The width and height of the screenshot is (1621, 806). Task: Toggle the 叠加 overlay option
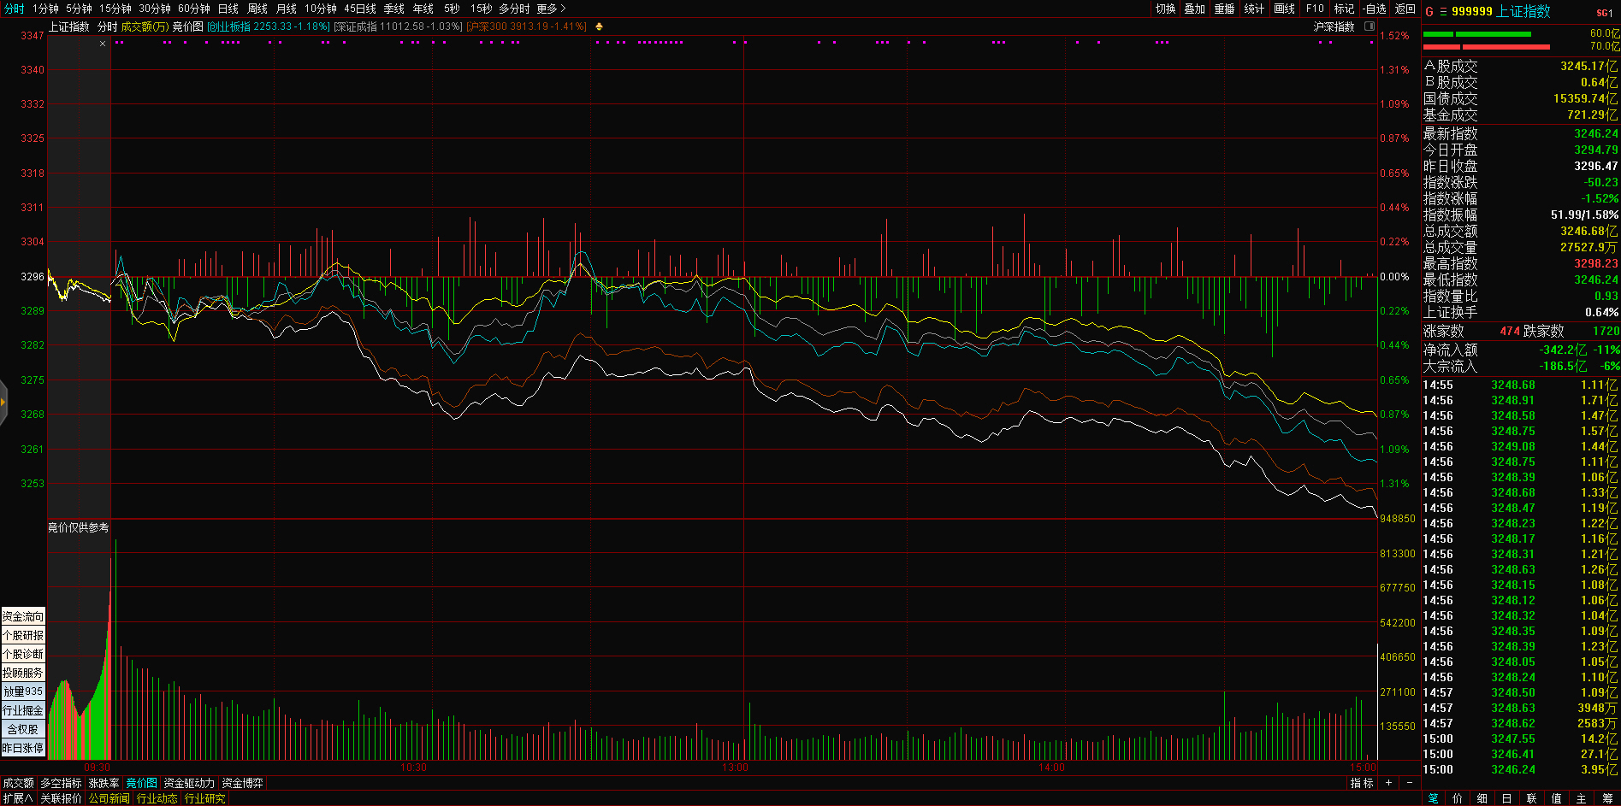point(1194,9)
